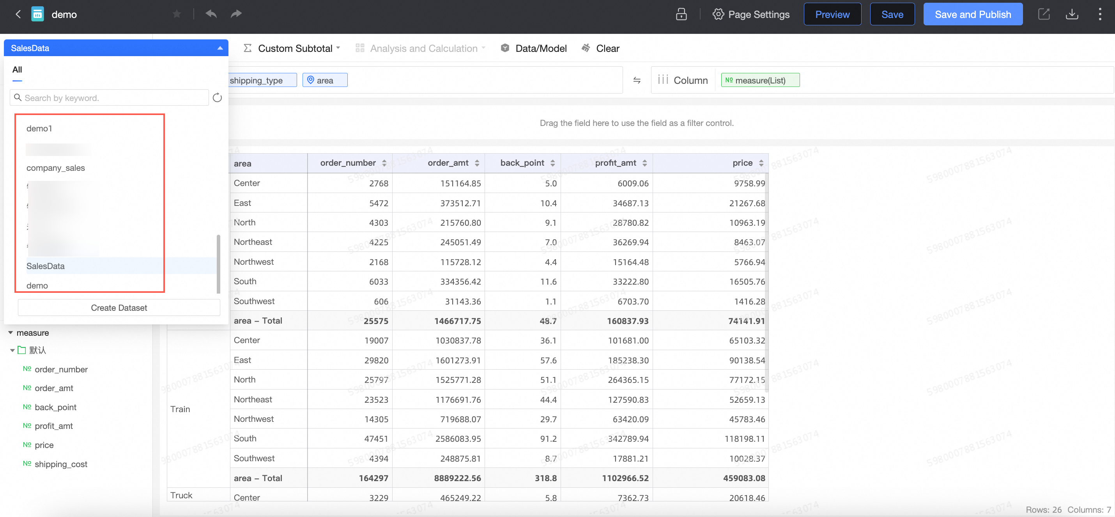Click Save and Publish button
Screen dimensions: 1115x517
[973, 14]
